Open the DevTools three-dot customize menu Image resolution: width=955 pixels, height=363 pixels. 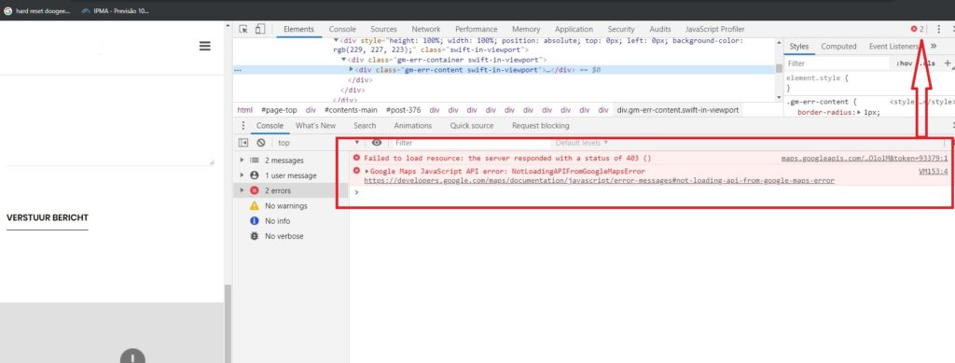pyautogui.click(x=938, y=29)
